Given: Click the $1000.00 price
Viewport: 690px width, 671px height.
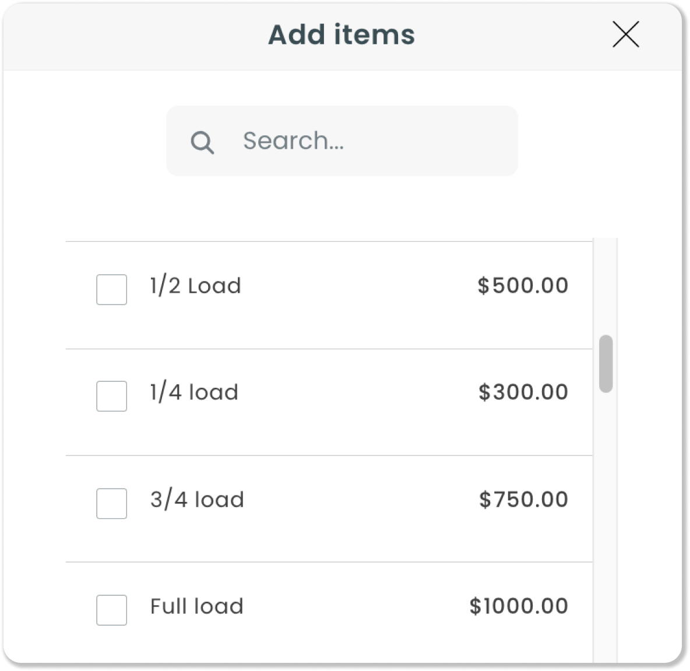Looking at the screenshot, I should coord(519,606).
